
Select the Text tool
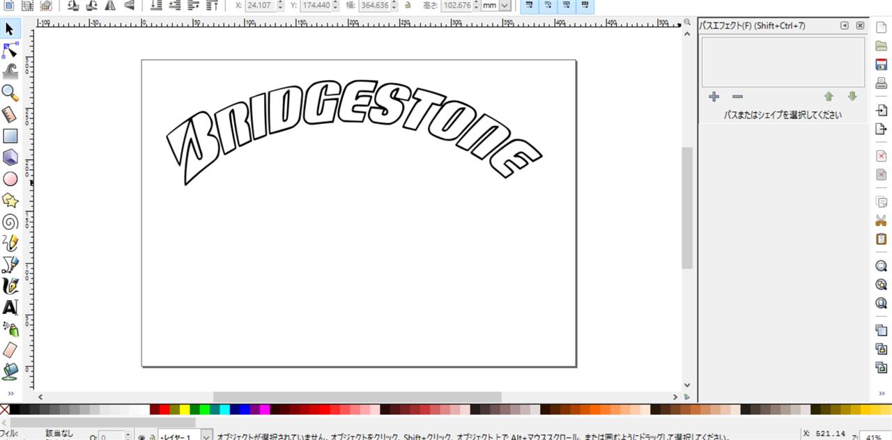pos(10,307)
